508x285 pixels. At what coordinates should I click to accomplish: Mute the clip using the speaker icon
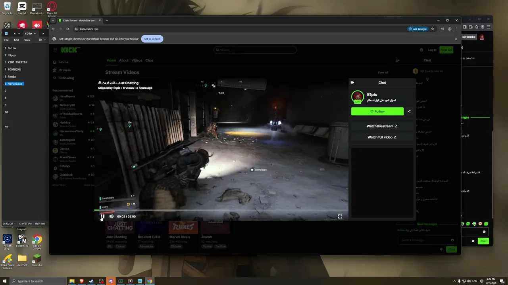[x=112, y=217]
